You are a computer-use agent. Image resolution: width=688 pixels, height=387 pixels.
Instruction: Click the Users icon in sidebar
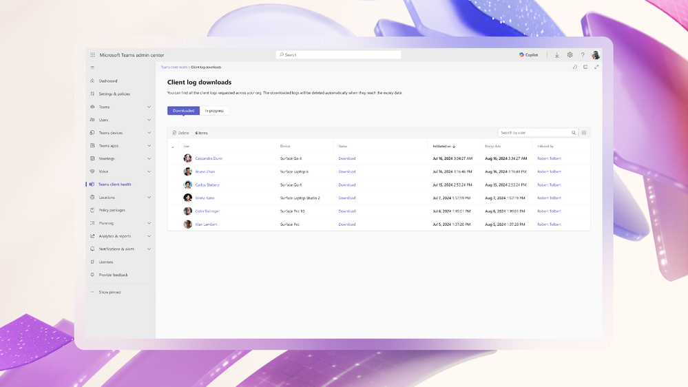pyautogui.click(x=92, y=120)
